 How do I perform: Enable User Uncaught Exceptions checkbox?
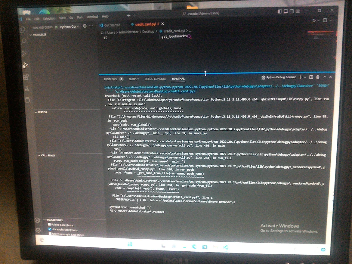pyautogui.click(x=50, y=234)
